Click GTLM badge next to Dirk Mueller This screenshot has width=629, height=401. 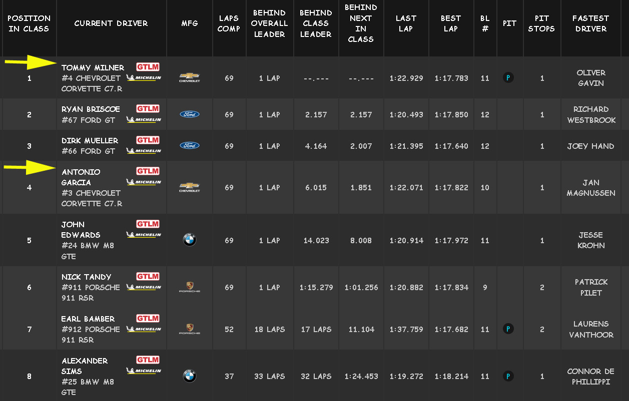pos(148,140)
